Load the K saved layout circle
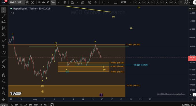The image size is (196, 106). pyautogui.click(x=162, y=2)
